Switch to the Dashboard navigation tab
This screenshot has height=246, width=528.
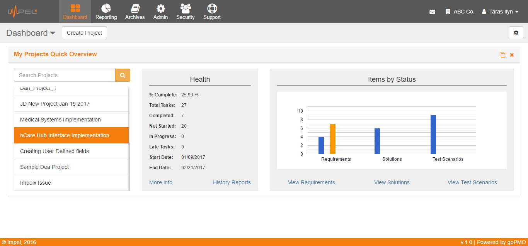click(75, 12)
